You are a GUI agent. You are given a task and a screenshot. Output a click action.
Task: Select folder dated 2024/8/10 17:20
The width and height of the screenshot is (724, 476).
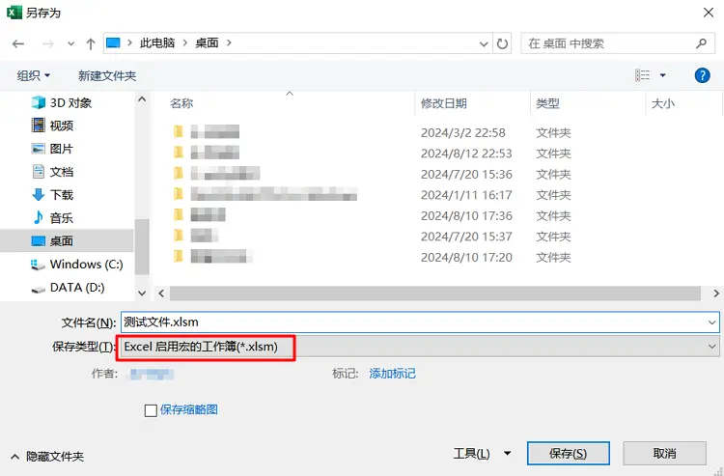click(x=372, y=257)
